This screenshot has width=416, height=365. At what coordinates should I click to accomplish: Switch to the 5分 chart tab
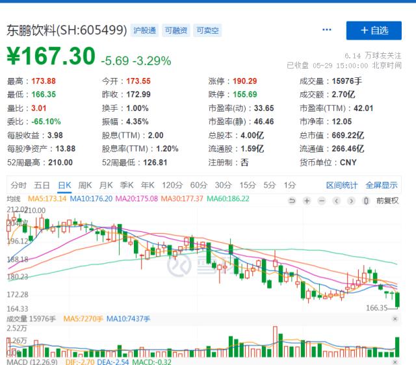[x=270, y=185]
